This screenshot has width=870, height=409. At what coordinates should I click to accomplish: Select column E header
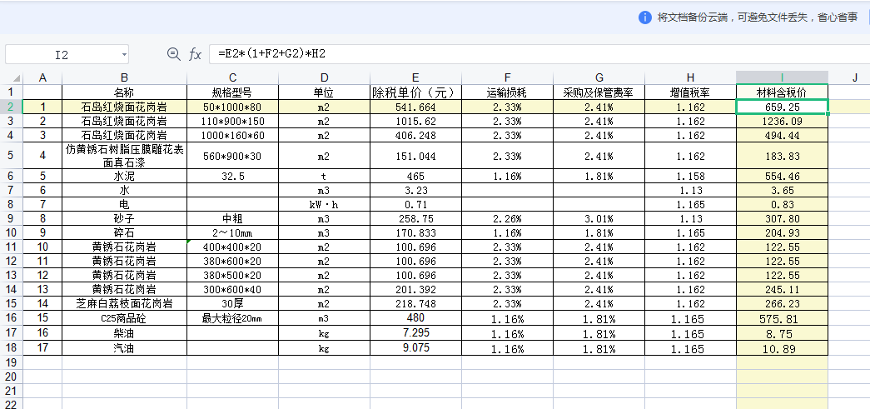click(x=415, y=77)
